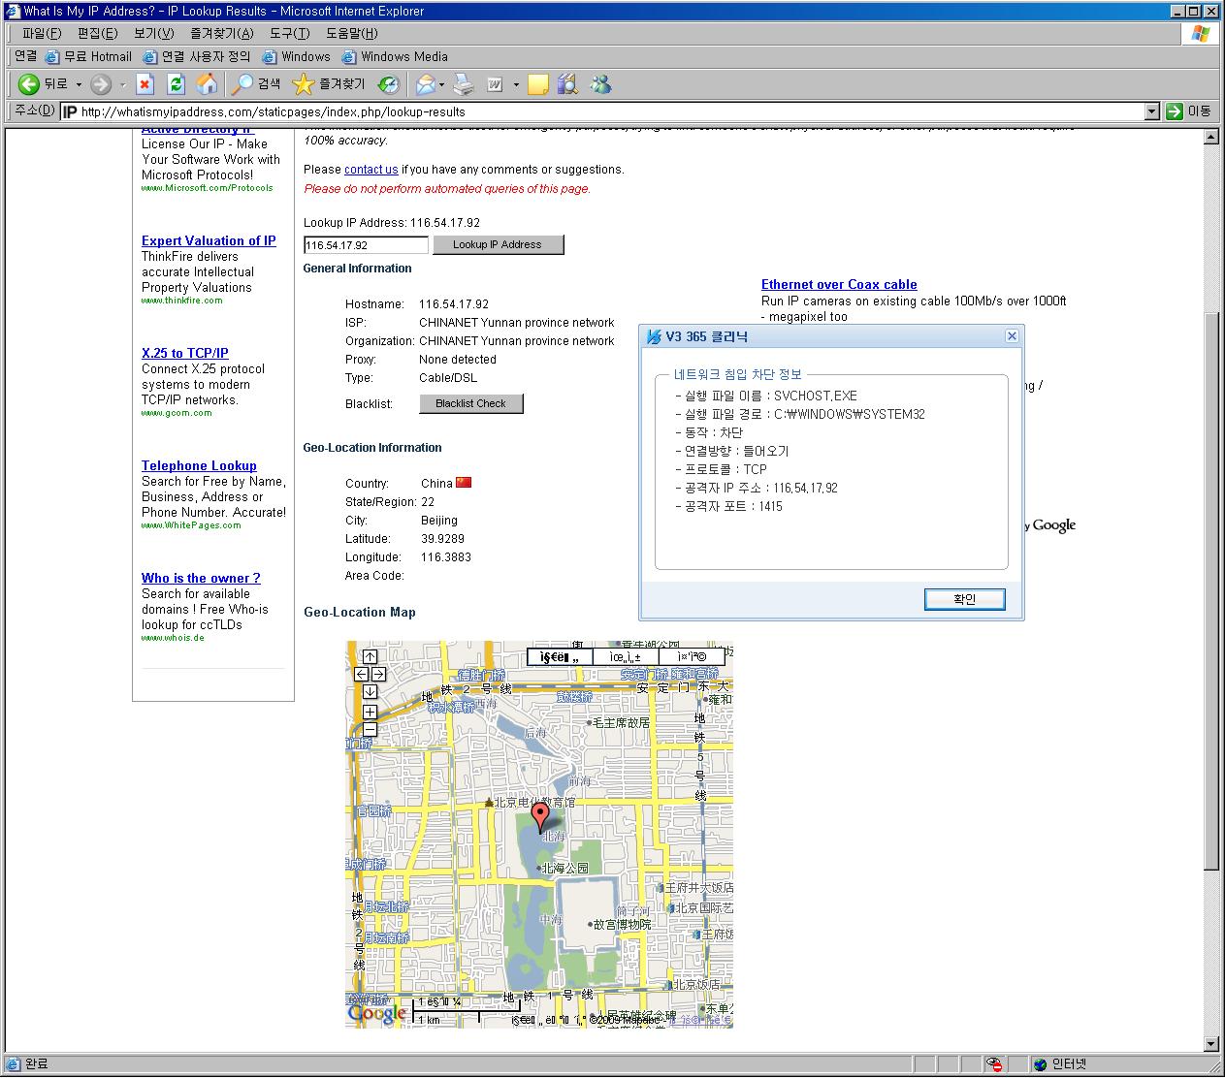
Task: Click the Blacklist Check button
Action: tap(470, 403)
